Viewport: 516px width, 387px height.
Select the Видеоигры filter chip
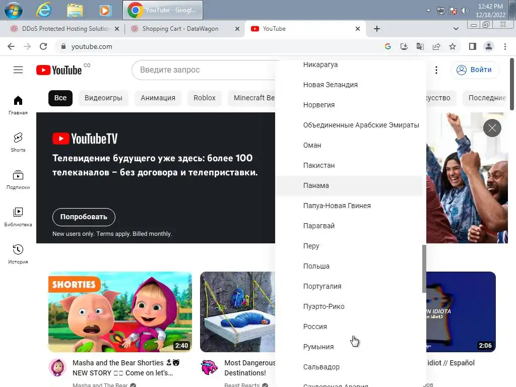(x=103, y=98)
